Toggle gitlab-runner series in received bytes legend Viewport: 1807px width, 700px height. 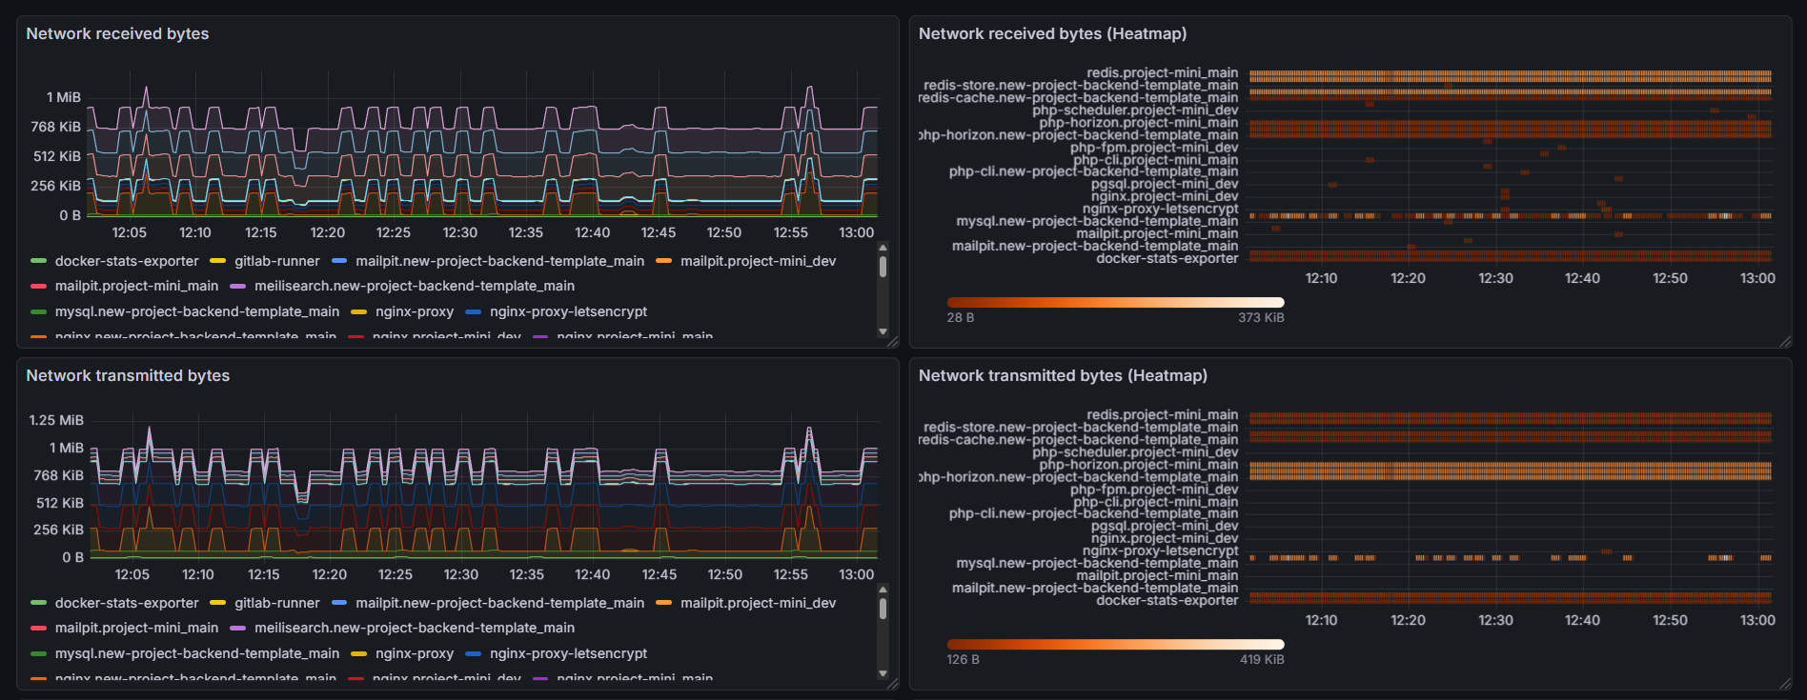(x=276, y=261)
